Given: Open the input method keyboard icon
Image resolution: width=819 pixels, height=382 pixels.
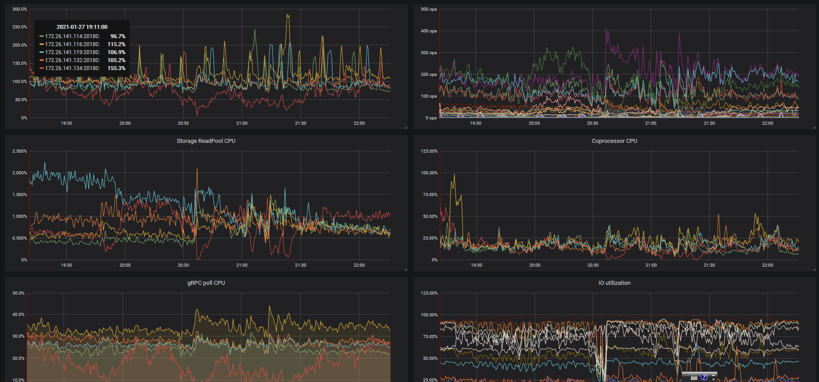Looking at the screenshot, I should coord(694,378).
